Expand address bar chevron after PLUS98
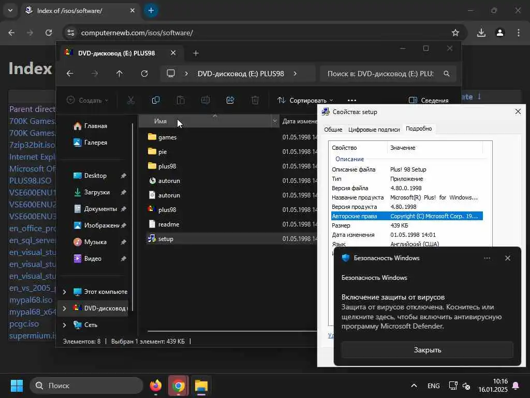Viewport: 530px width, 398px height. point(295,74)
